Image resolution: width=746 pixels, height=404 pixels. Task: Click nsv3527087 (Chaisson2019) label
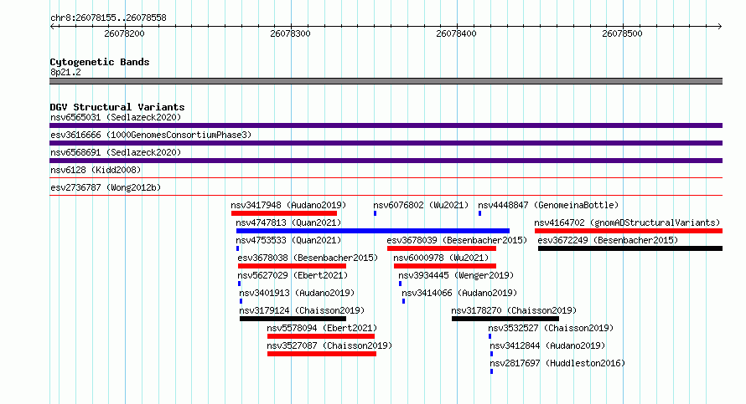click(329, 345)
